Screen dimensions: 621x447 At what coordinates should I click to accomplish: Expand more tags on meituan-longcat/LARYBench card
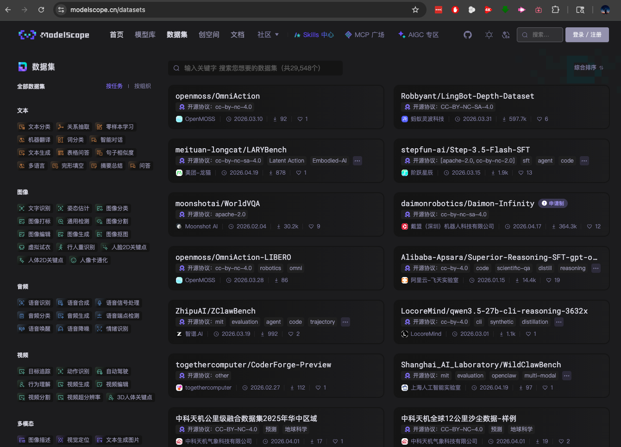[357, 161]
